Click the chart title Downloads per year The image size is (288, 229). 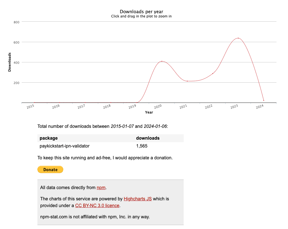point(141,12)
